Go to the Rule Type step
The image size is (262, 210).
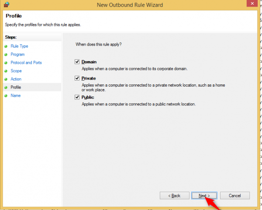(19, 46)
